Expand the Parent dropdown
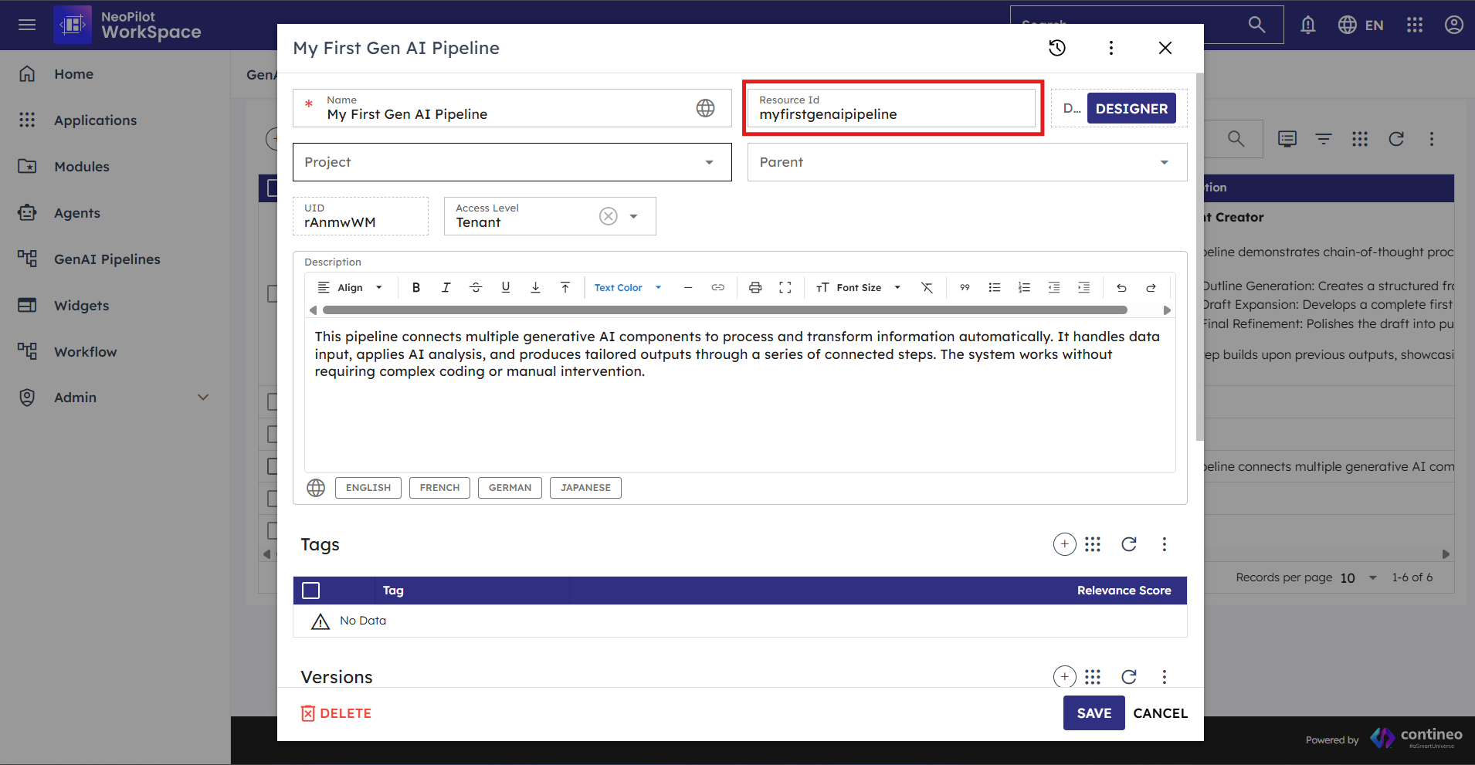Screen dimensions: 1475x765 click(966, 162)
